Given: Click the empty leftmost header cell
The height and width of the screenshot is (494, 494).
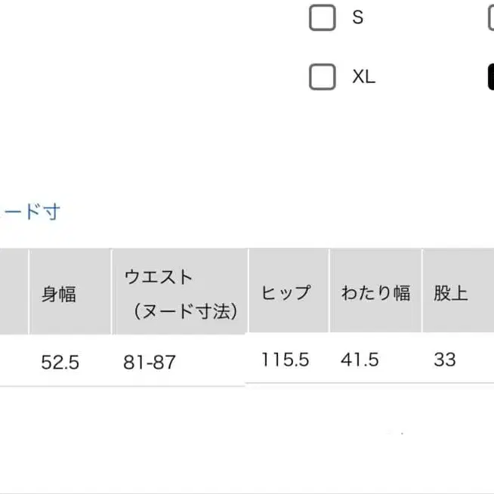Looking at the screenshot, I should (14, 292).
